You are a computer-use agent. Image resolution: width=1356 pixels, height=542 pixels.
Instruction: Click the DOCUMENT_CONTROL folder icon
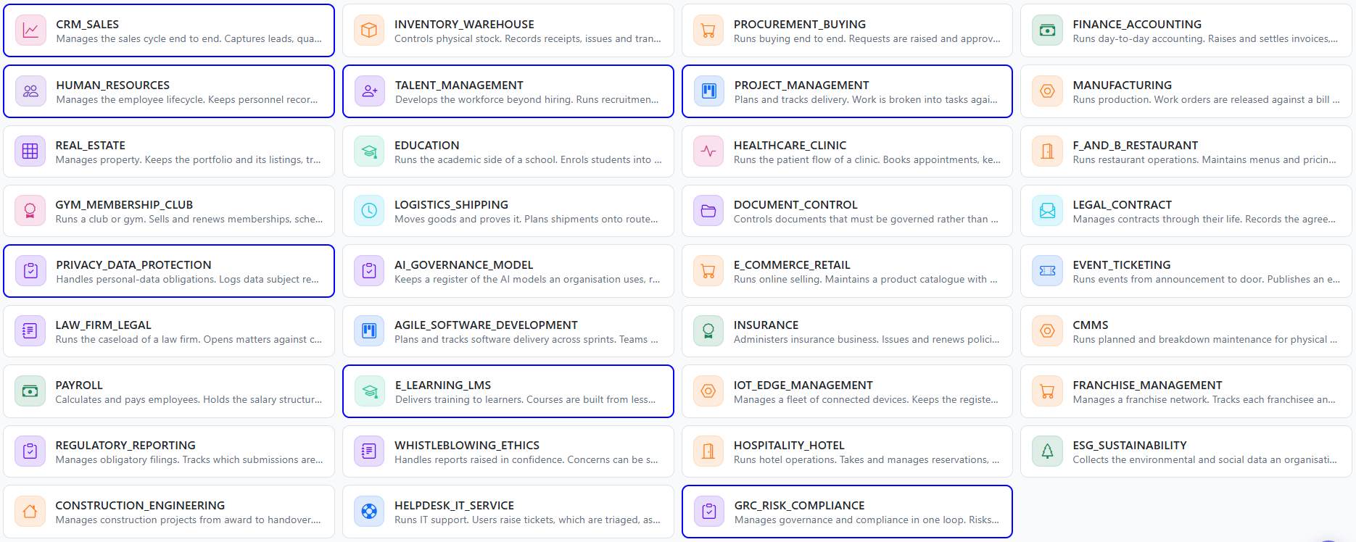point(708,211)
